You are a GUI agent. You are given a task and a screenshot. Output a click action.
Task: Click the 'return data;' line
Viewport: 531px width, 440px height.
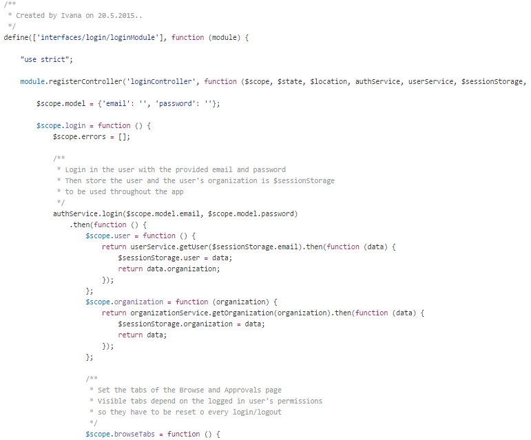(x=143, y=335)
